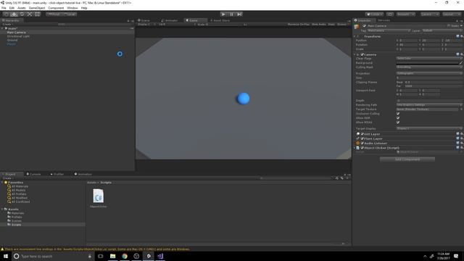Switch to the Services tab
This screenshot has width=464, height=261.
click(384, 20)
